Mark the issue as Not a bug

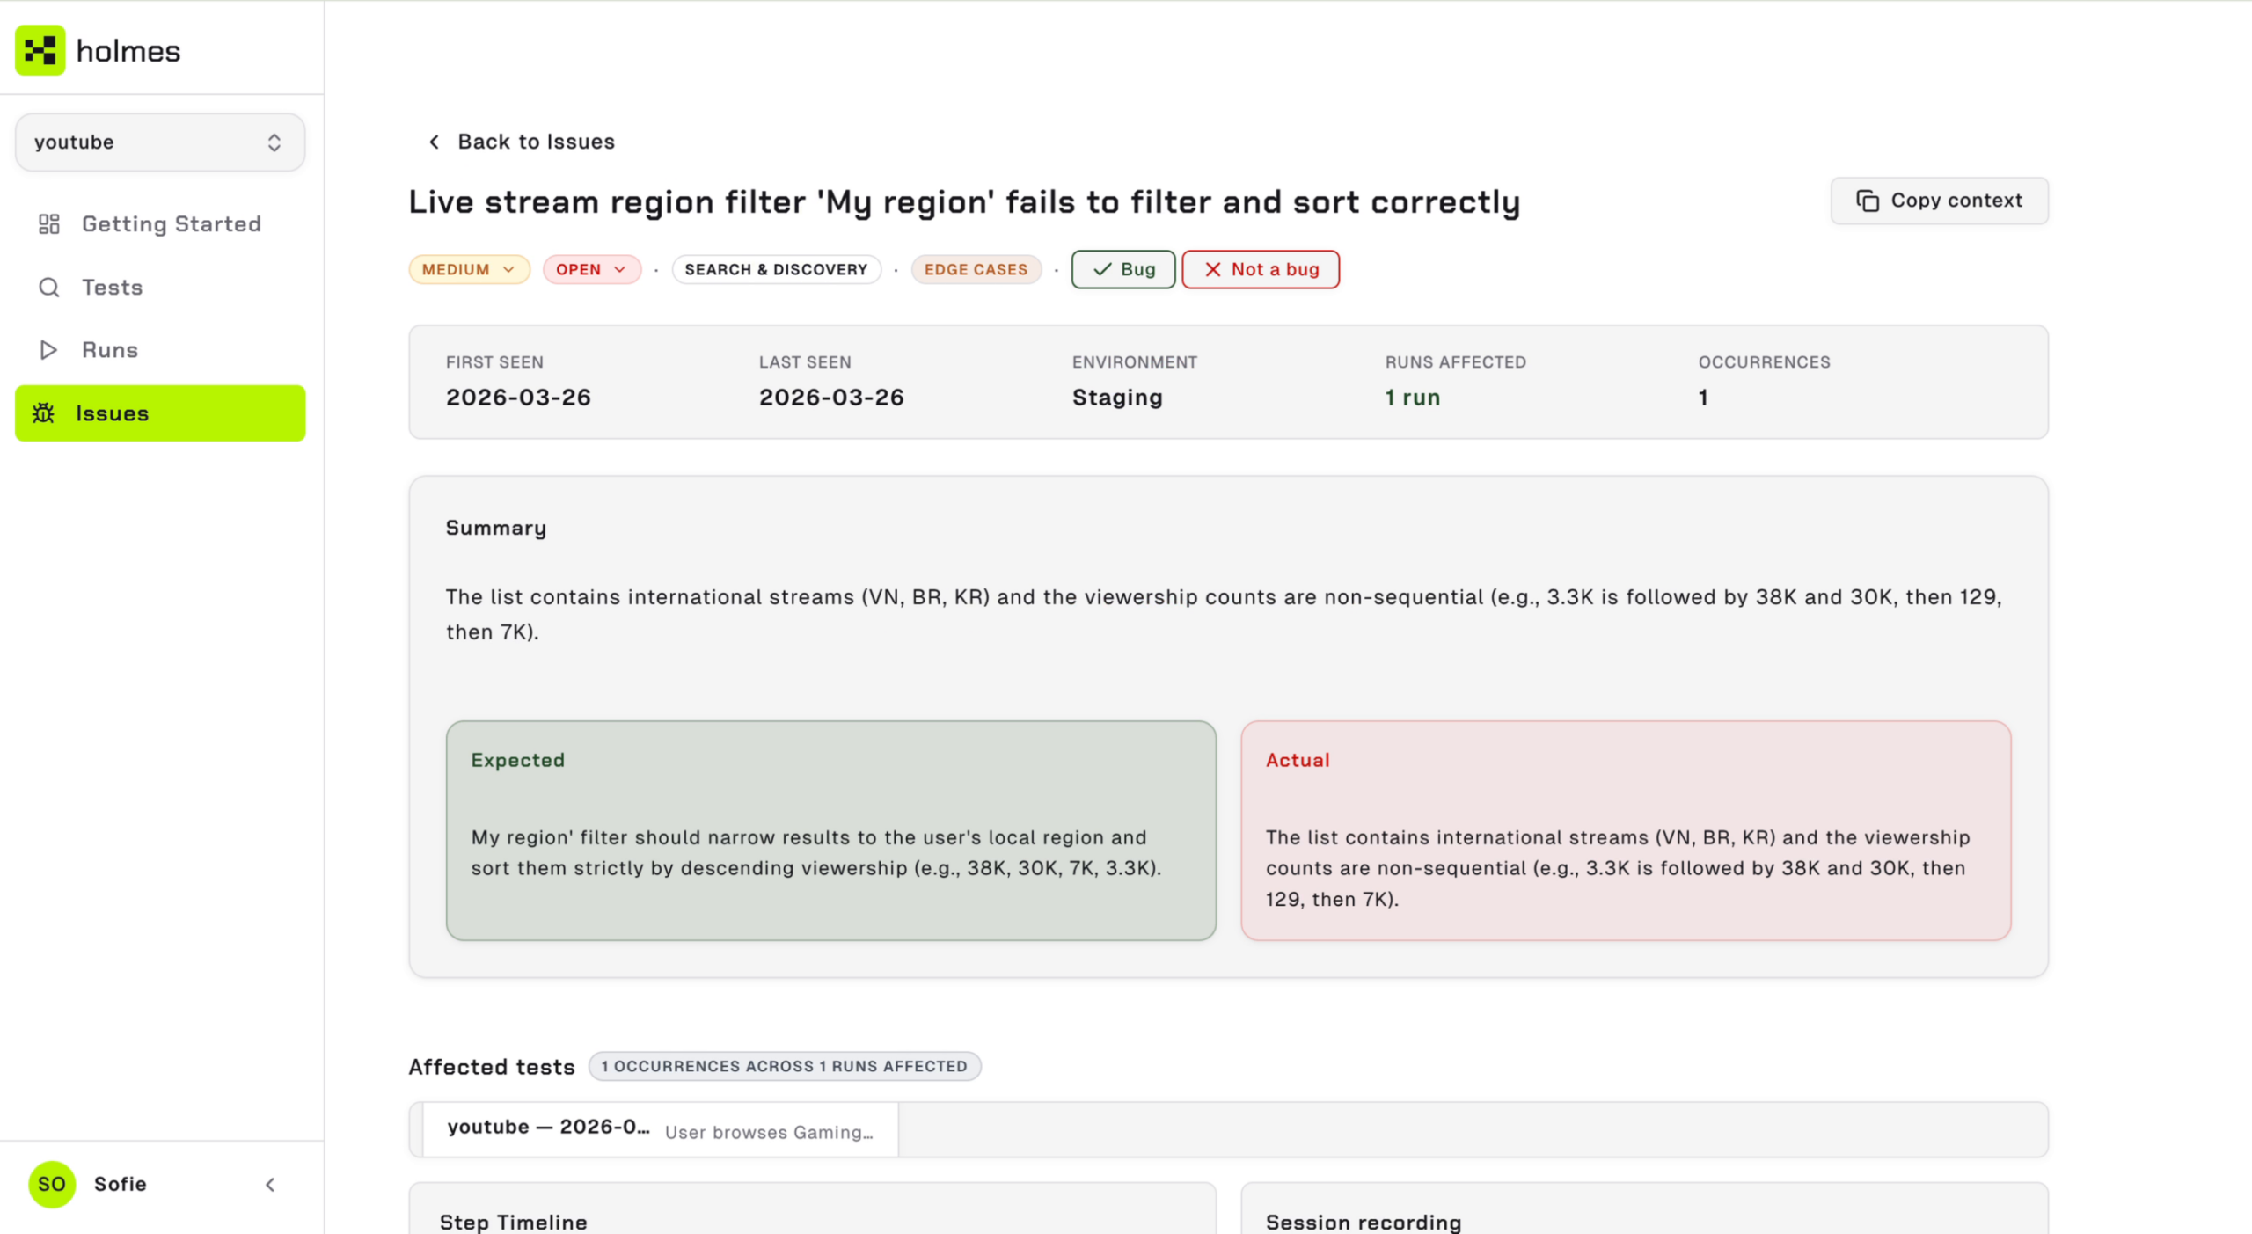point(1261,269)
